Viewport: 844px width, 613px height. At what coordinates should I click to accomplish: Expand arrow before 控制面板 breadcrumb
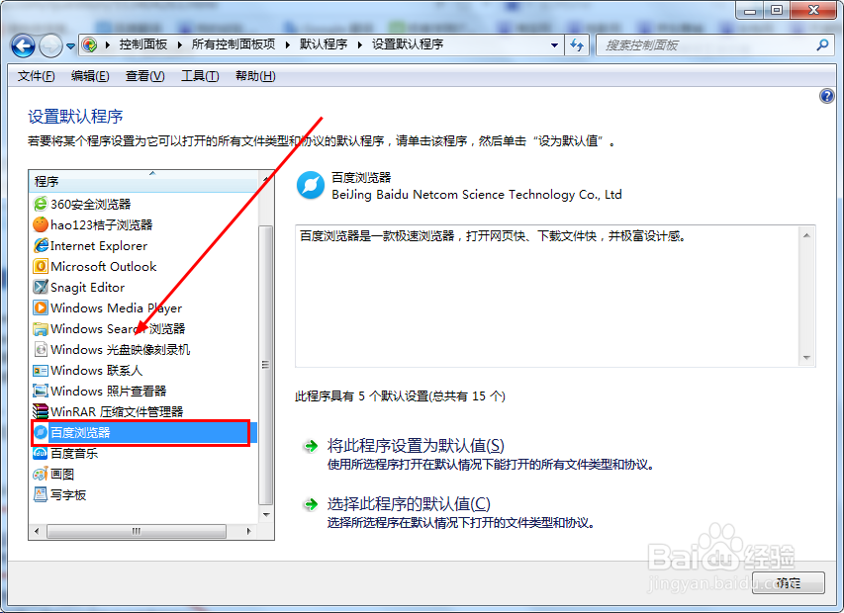click(108, 44)
